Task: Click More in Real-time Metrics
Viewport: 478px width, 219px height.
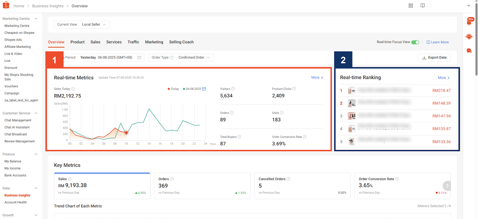Action: [x=317, y=77]
